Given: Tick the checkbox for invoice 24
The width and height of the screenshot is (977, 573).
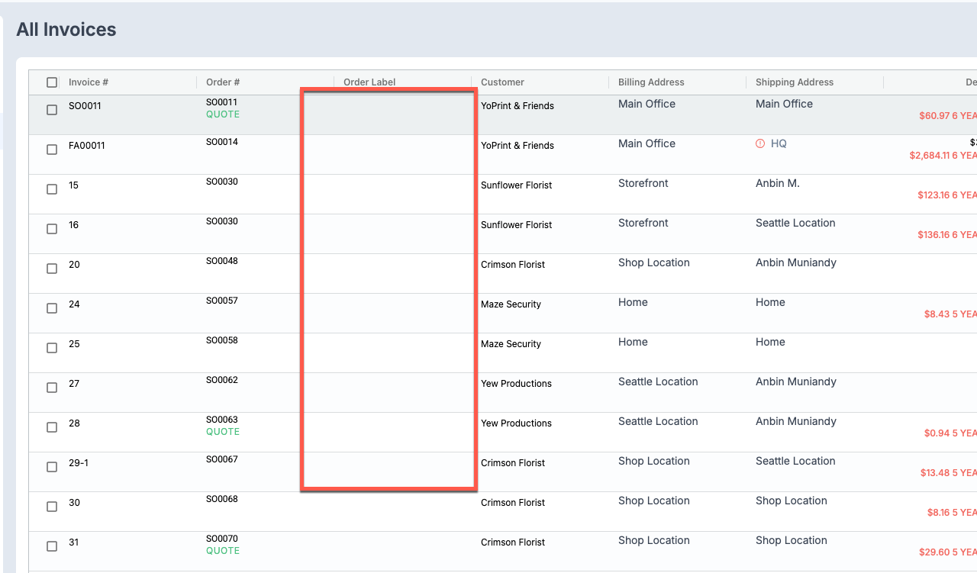Looking at the screenshot, I should click(52, 308).
